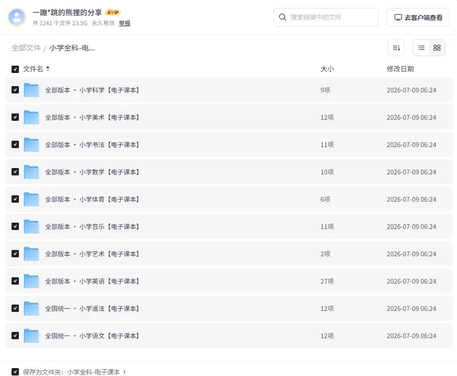Uncheck the 小学数学 folder checkbox
457x376 pixels.
(15, 172)
